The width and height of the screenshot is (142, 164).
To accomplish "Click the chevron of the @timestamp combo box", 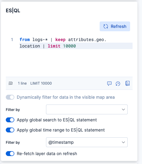I will point(123,142).
